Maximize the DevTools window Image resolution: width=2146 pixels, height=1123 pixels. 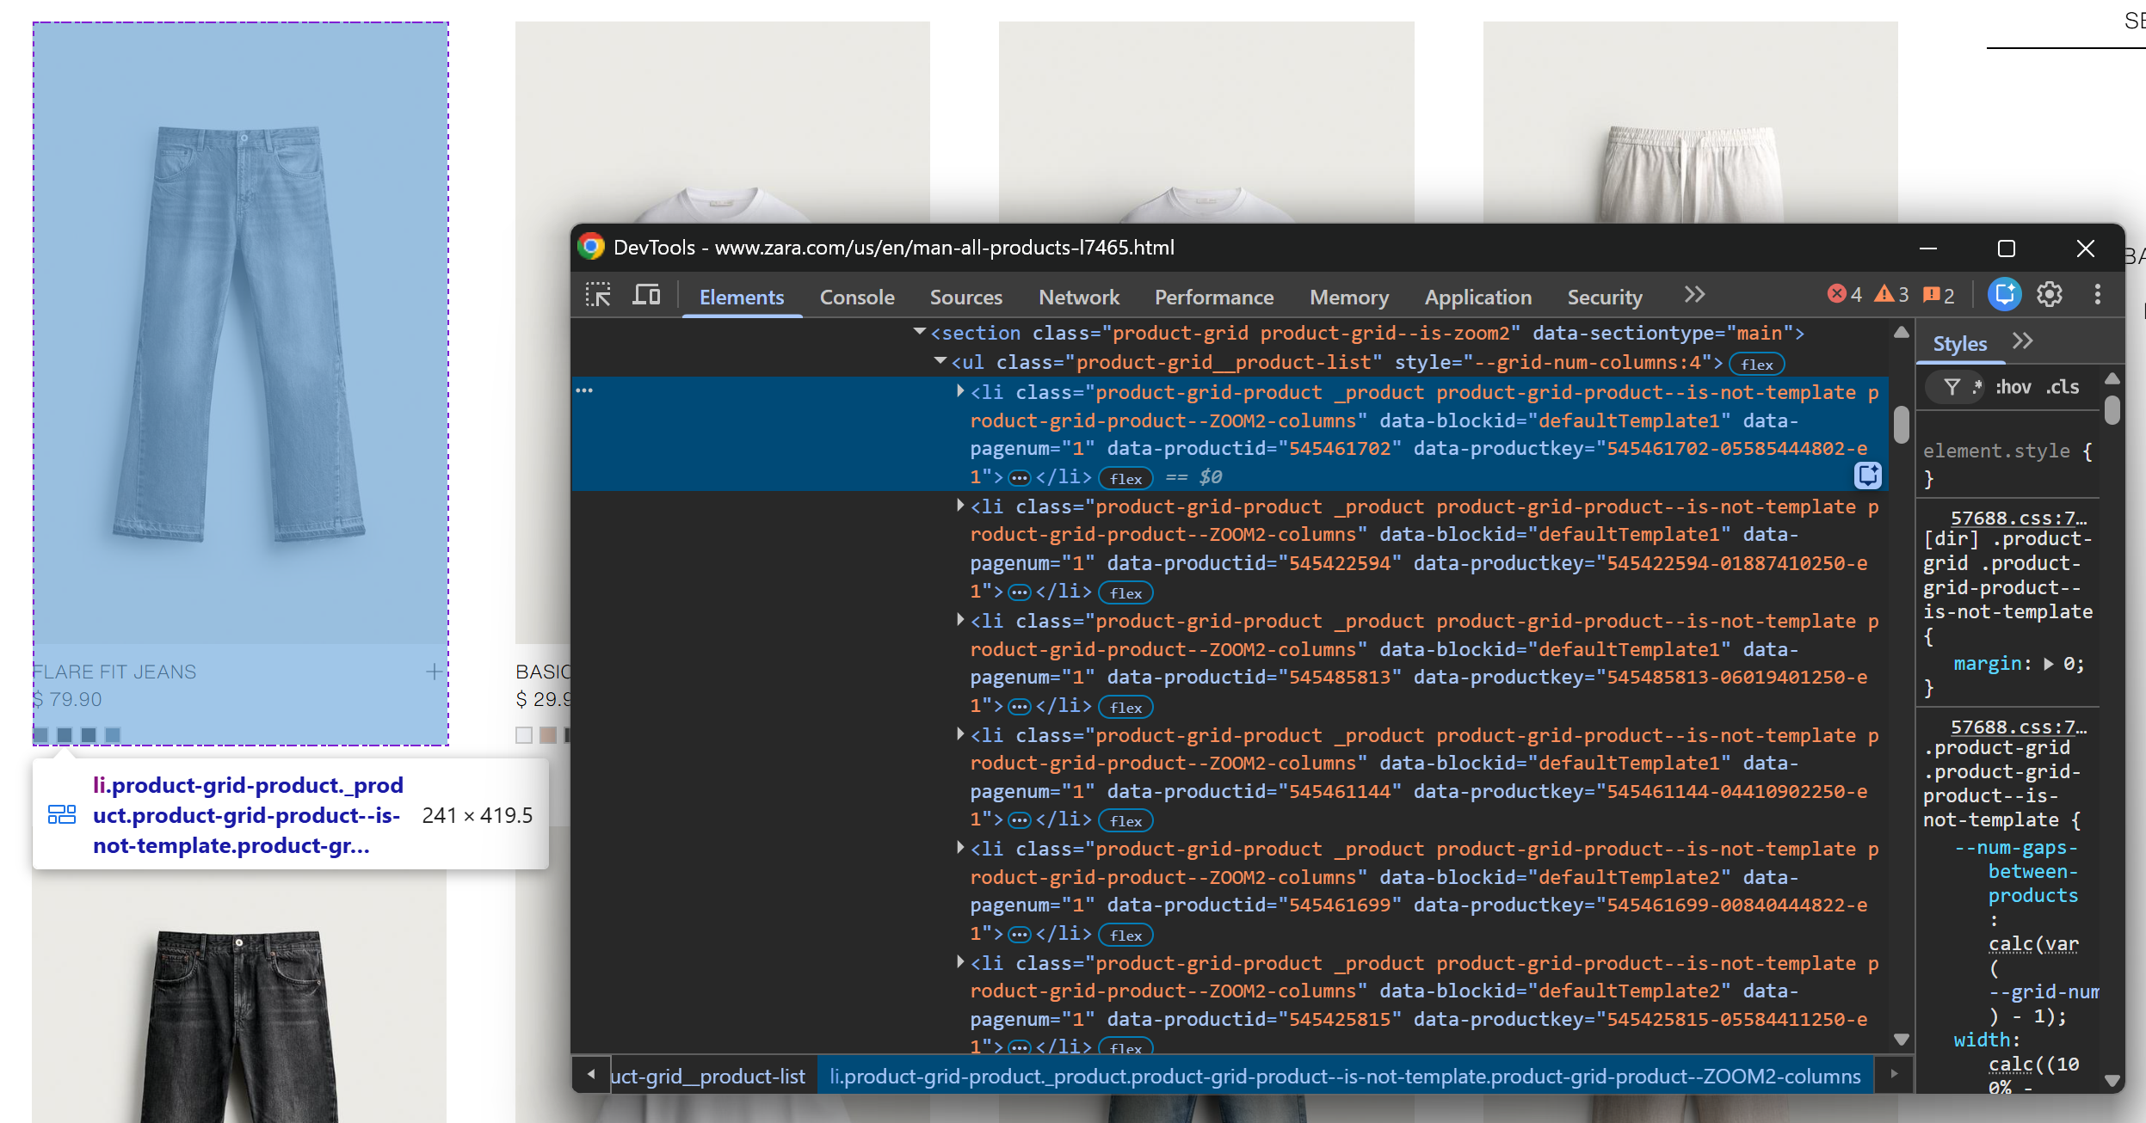click(x=2007, y=249)
